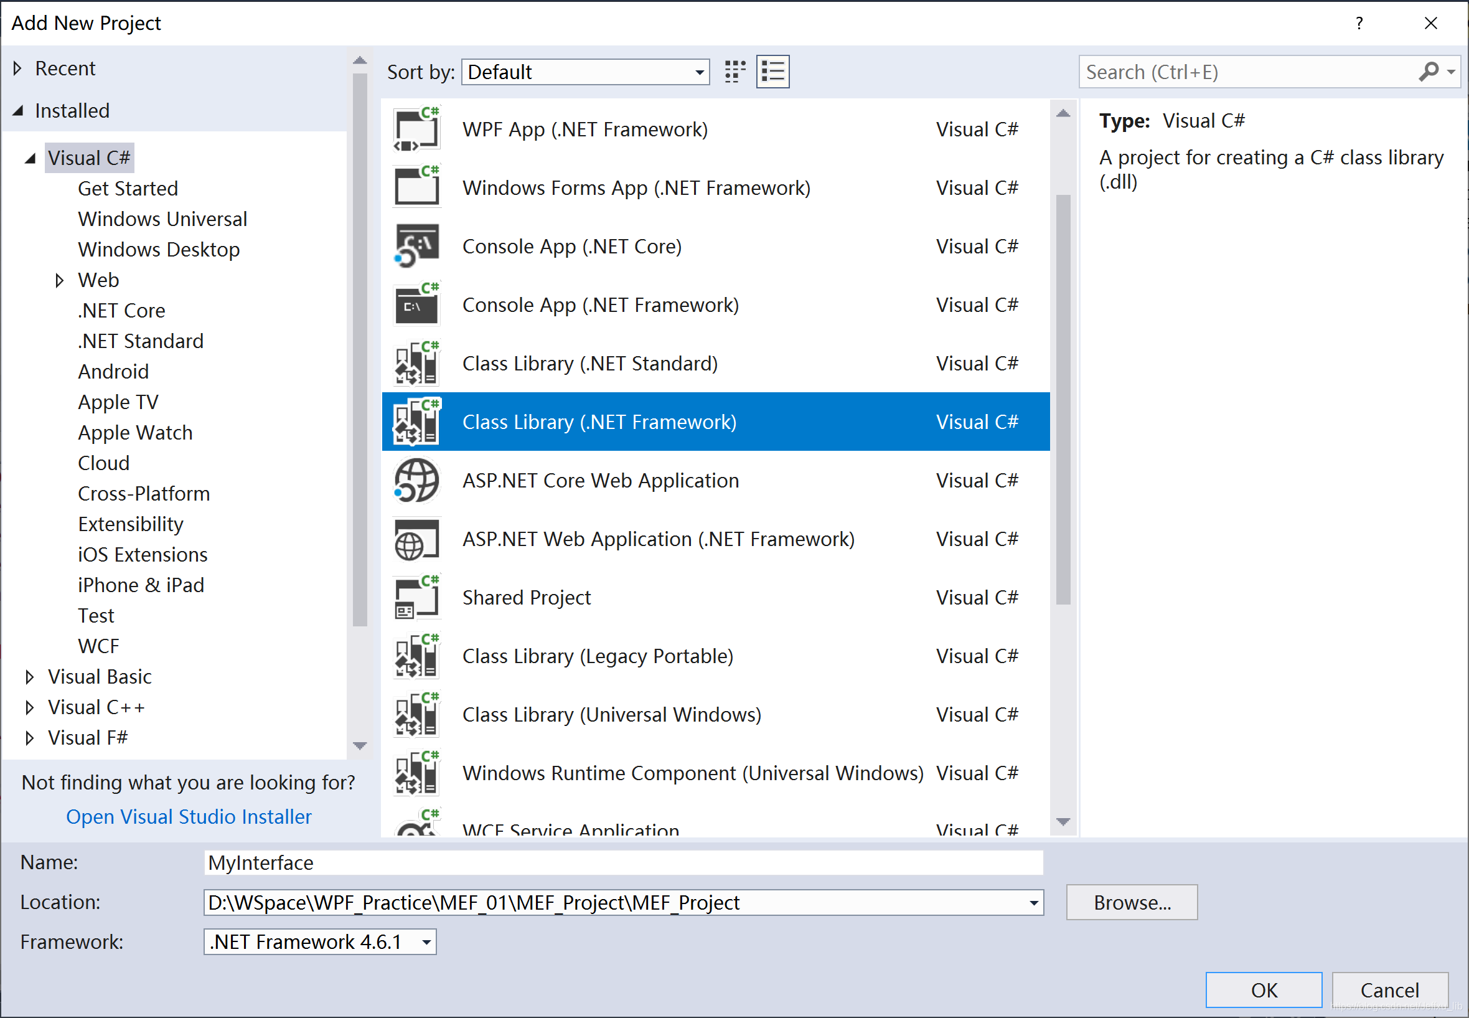1469x1018 pixels.
Task: Expand the Web node under Visual C#
Action: (59, 280)
